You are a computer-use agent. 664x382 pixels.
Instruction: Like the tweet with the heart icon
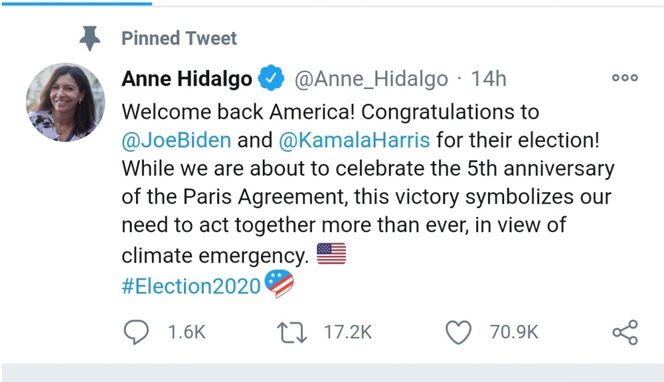(x=458, y=332)
